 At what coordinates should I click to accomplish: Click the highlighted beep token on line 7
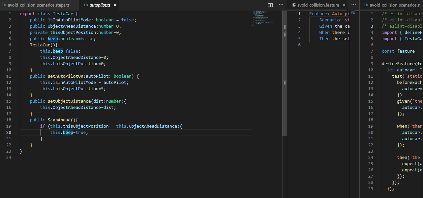pos(57,51)
